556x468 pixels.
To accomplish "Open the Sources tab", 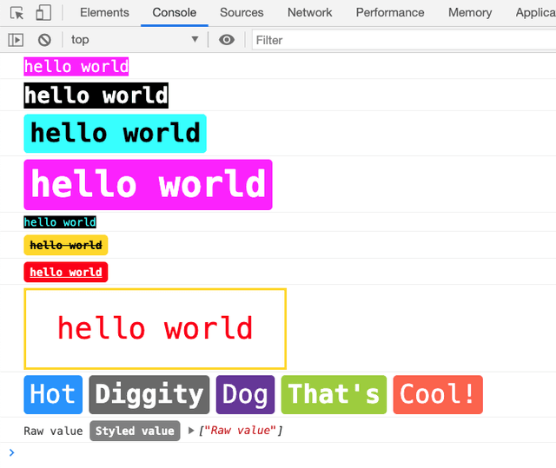I will coord(242,13).
